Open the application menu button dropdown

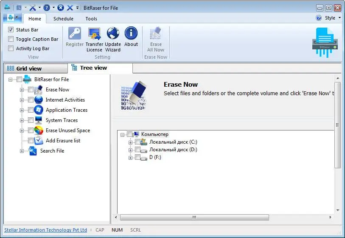(13, 17)
